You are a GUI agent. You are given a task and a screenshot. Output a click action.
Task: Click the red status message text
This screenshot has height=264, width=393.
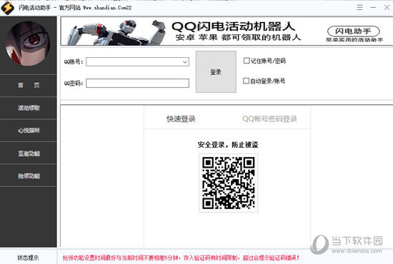[x=181, y=258]
